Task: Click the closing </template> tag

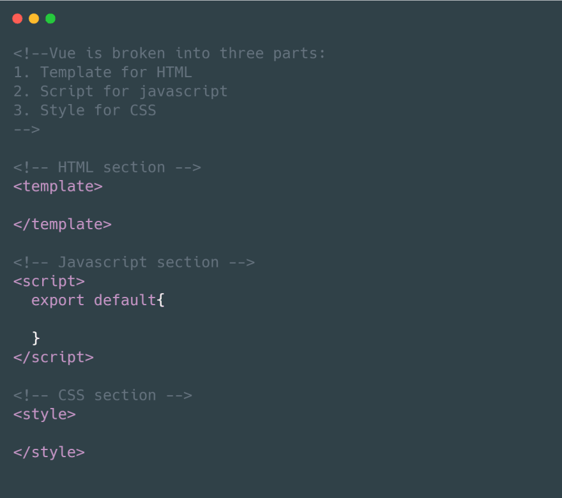Action: pyautogui.click(x=62, y=224)
